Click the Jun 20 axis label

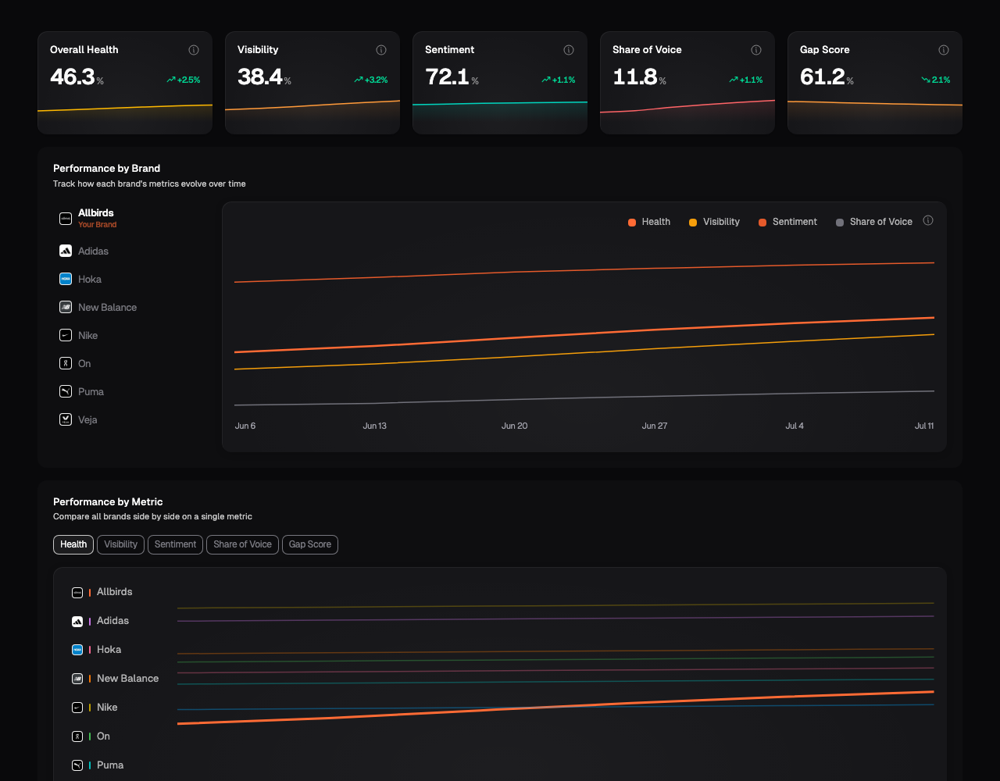[x=514, y=426]
